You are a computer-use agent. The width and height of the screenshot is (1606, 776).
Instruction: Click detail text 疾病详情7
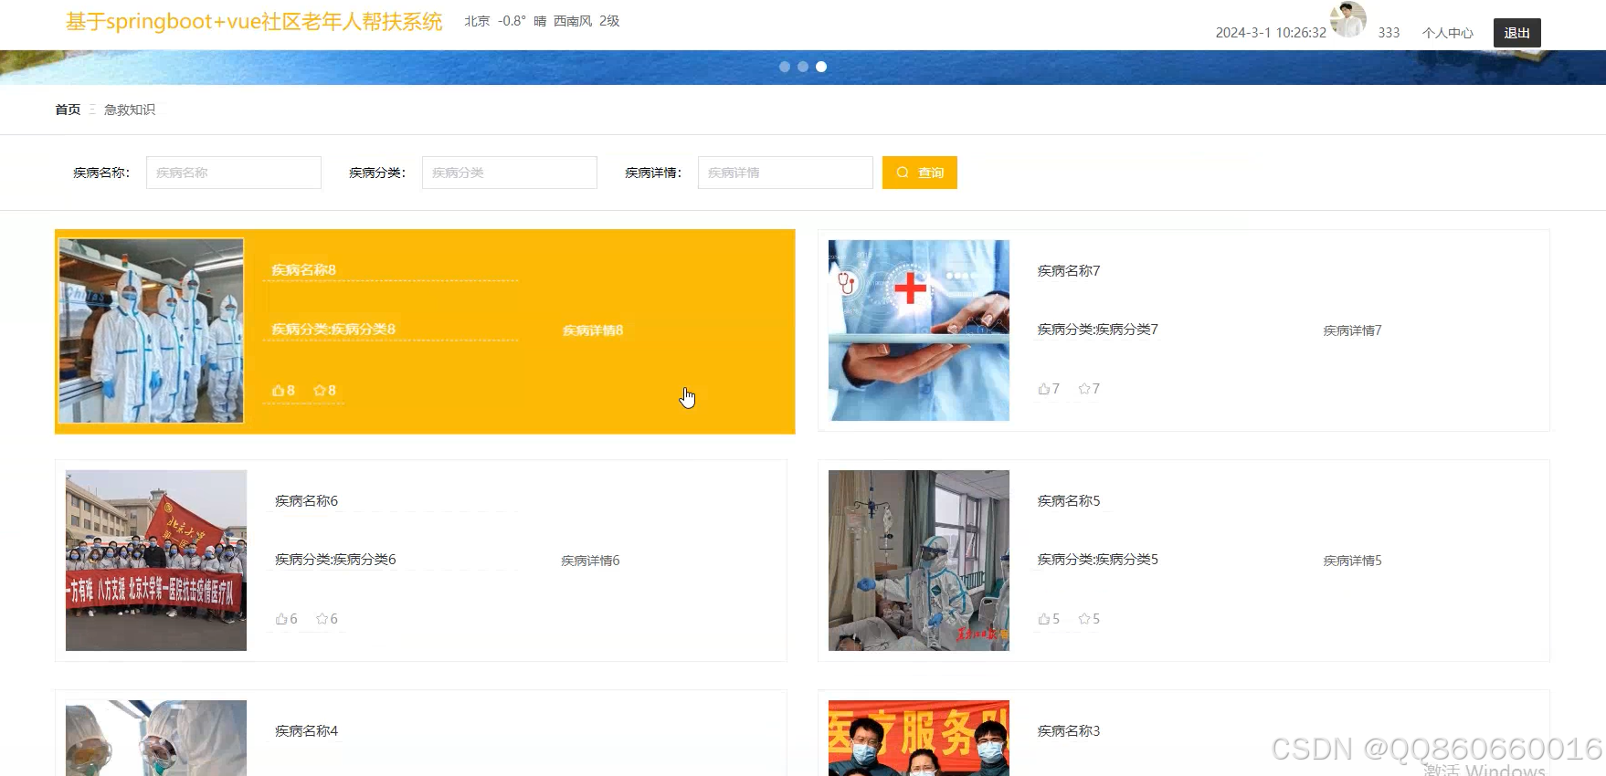(1353, 330)
